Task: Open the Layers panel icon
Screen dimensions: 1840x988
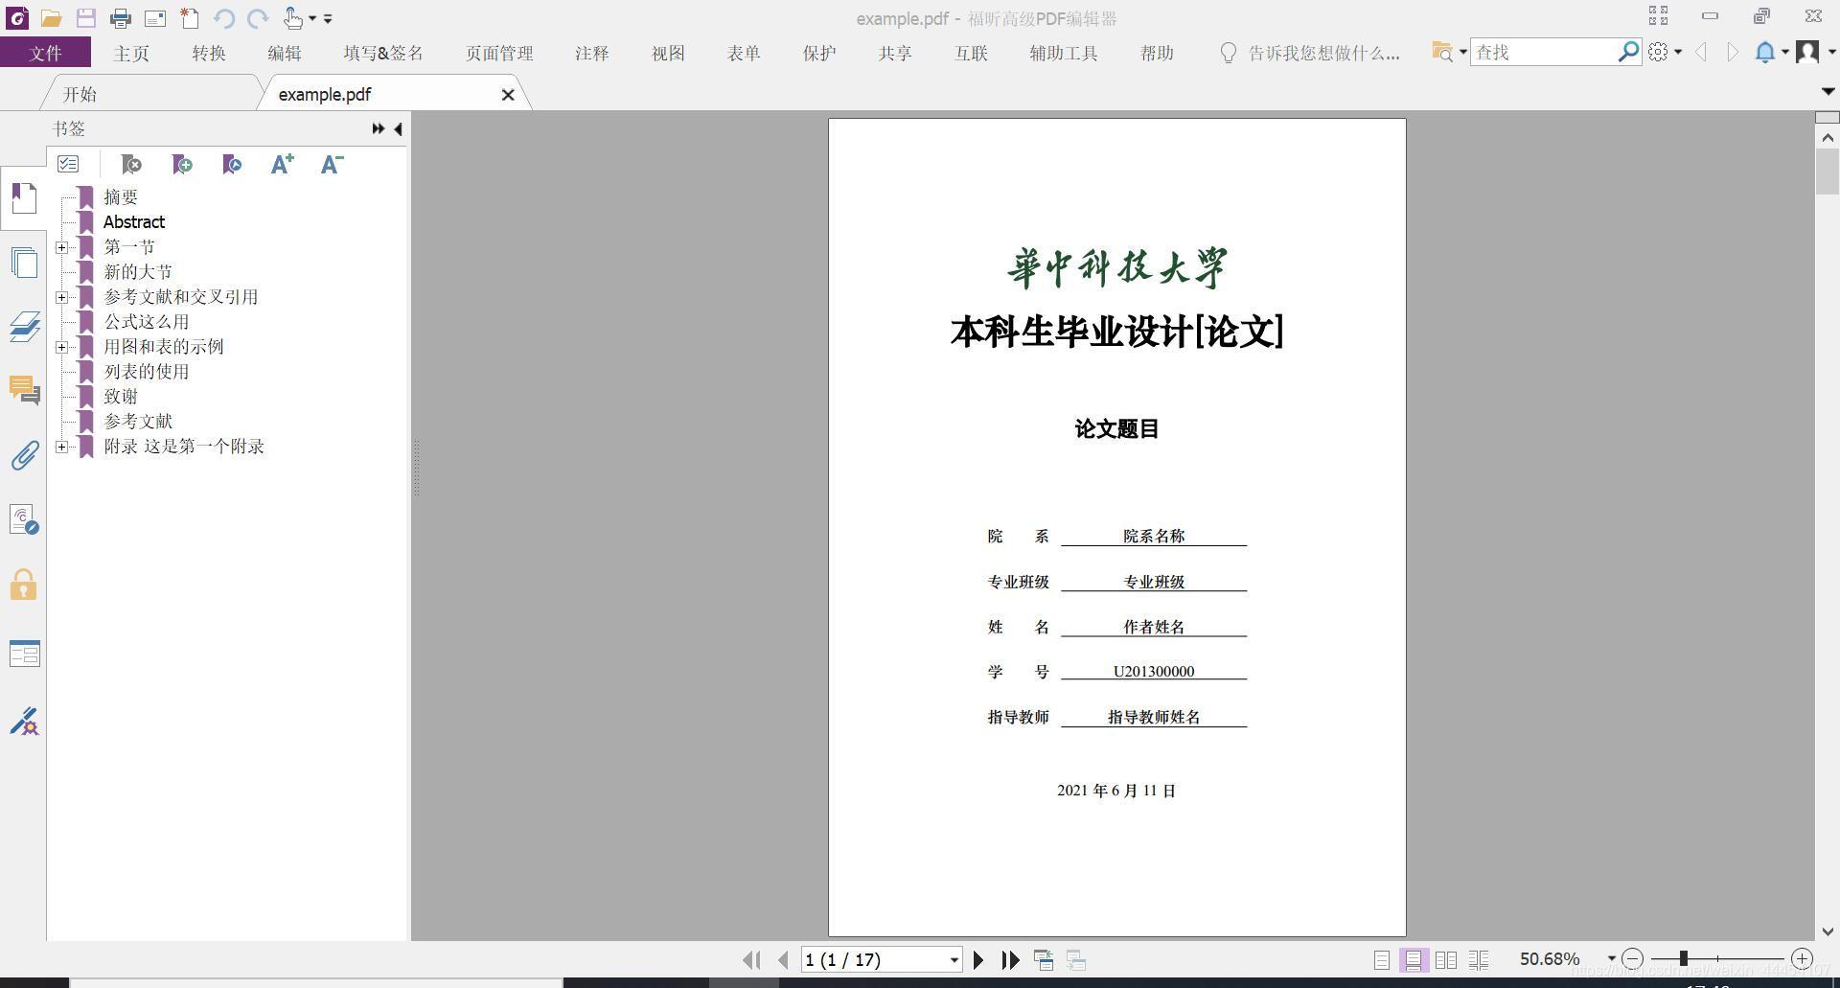Action: pyautogui.click(x=24, y=327)
